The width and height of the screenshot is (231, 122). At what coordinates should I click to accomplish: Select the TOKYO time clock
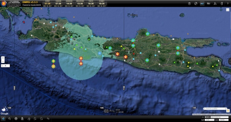91,3
